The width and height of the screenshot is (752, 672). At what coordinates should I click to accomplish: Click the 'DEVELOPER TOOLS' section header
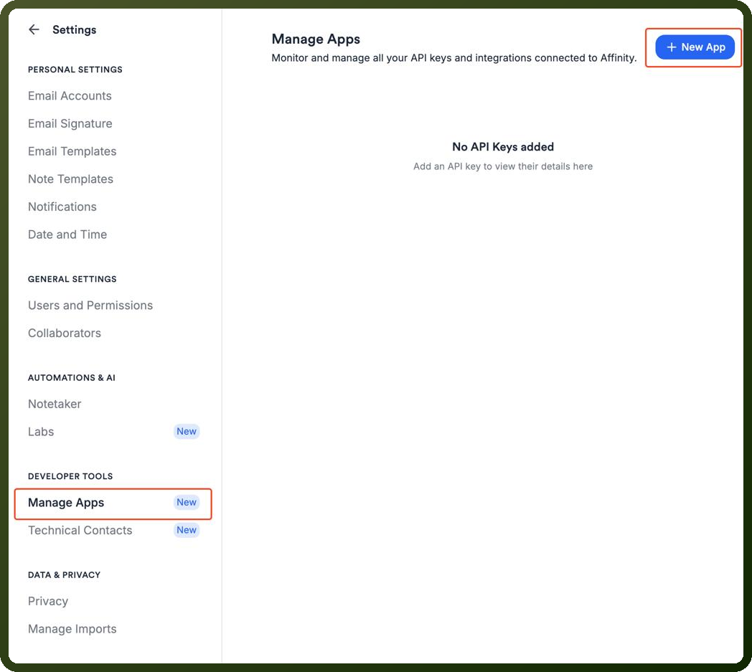click(x=70, y=476)
